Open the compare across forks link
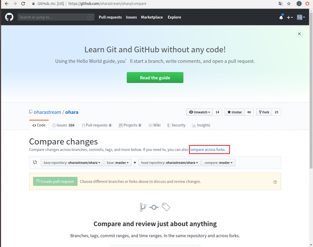313x247 pixels. (x=208, y=149)
